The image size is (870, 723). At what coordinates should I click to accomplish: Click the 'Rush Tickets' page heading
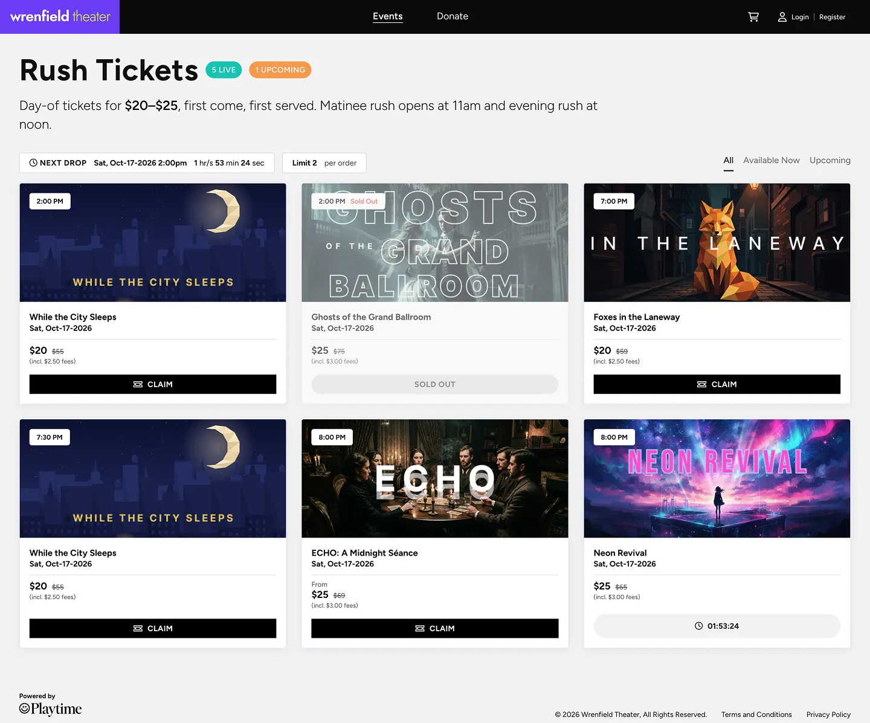point(109,70)
